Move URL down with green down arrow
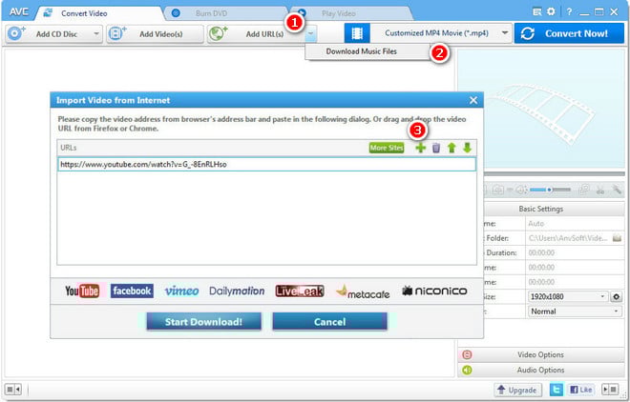This screenshot has height=402, width=630. pyautogui.click(x=467, y=148)
